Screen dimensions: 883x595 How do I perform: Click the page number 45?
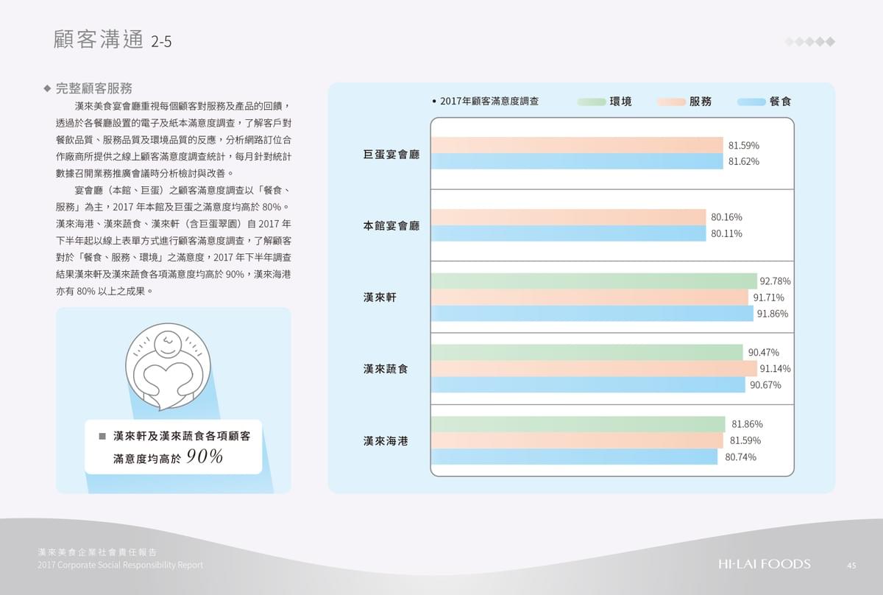coord(851,566)
